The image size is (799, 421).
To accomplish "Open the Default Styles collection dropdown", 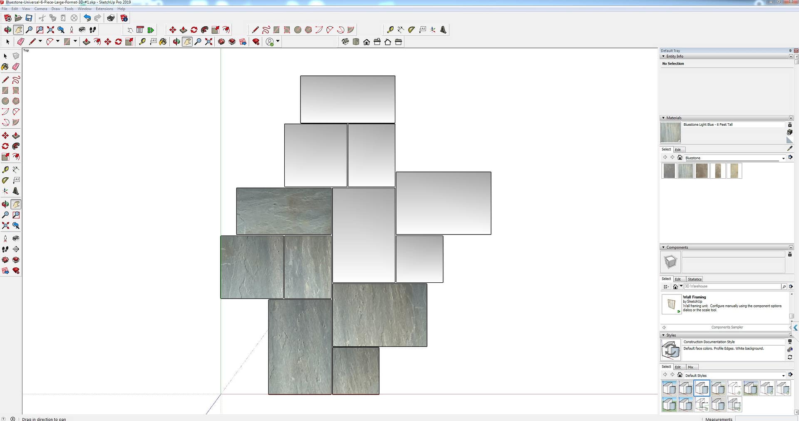I will click(x=783, y=376).
